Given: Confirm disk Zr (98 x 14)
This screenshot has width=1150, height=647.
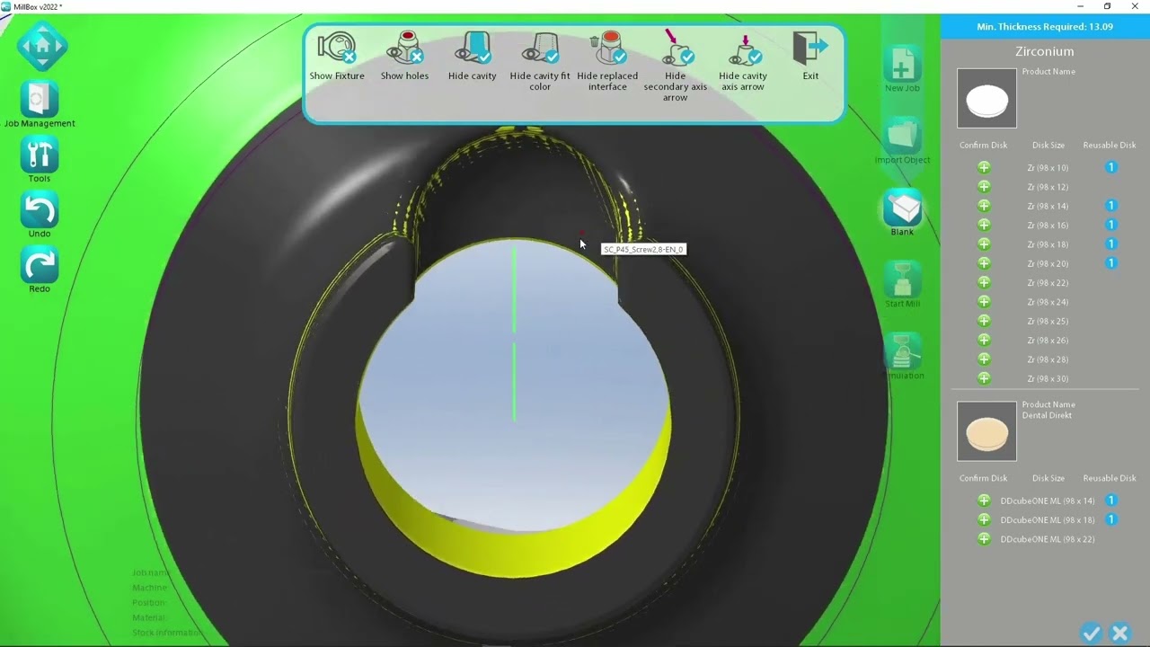Looking at the screenshot, I should 984,206.
